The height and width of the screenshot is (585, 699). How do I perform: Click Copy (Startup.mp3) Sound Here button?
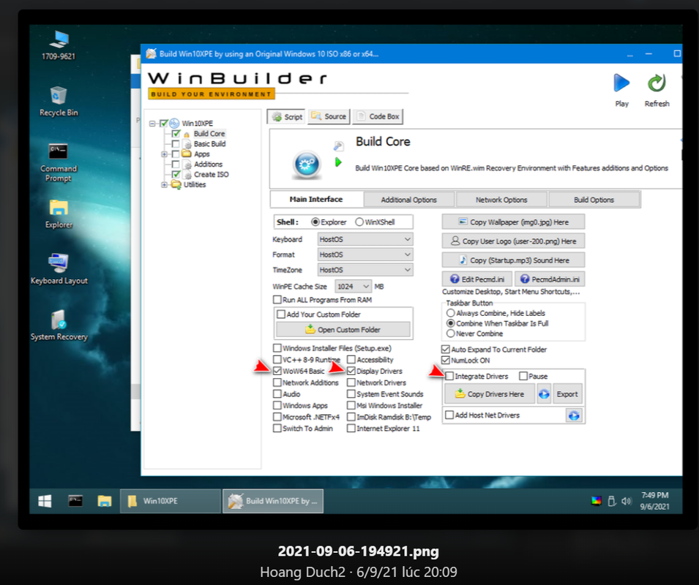pos(513,260)
